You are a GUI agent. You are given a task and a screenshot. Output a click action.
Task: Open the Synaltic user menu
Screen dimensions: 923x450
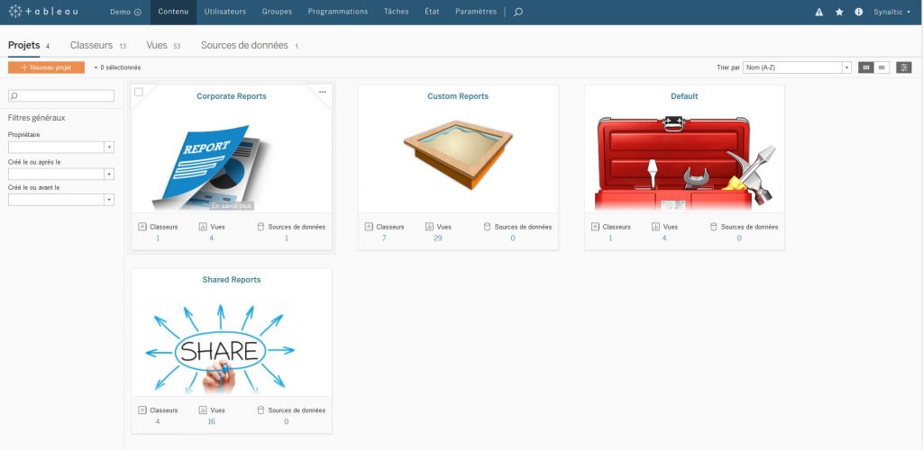[891, 12]
